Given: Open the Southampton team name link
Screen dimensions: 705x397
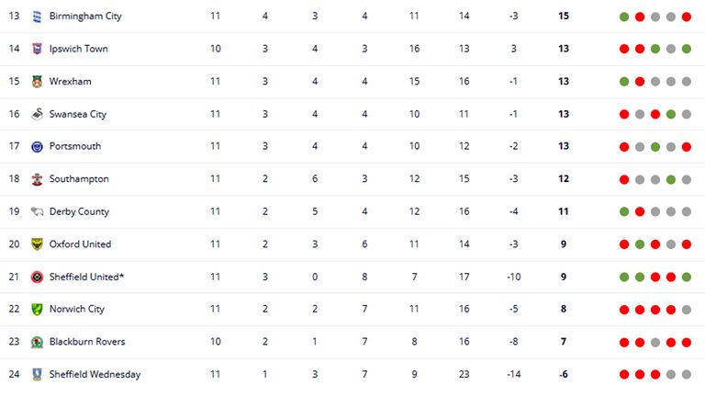Looking at the screenshot, I should tap(79, 179).
